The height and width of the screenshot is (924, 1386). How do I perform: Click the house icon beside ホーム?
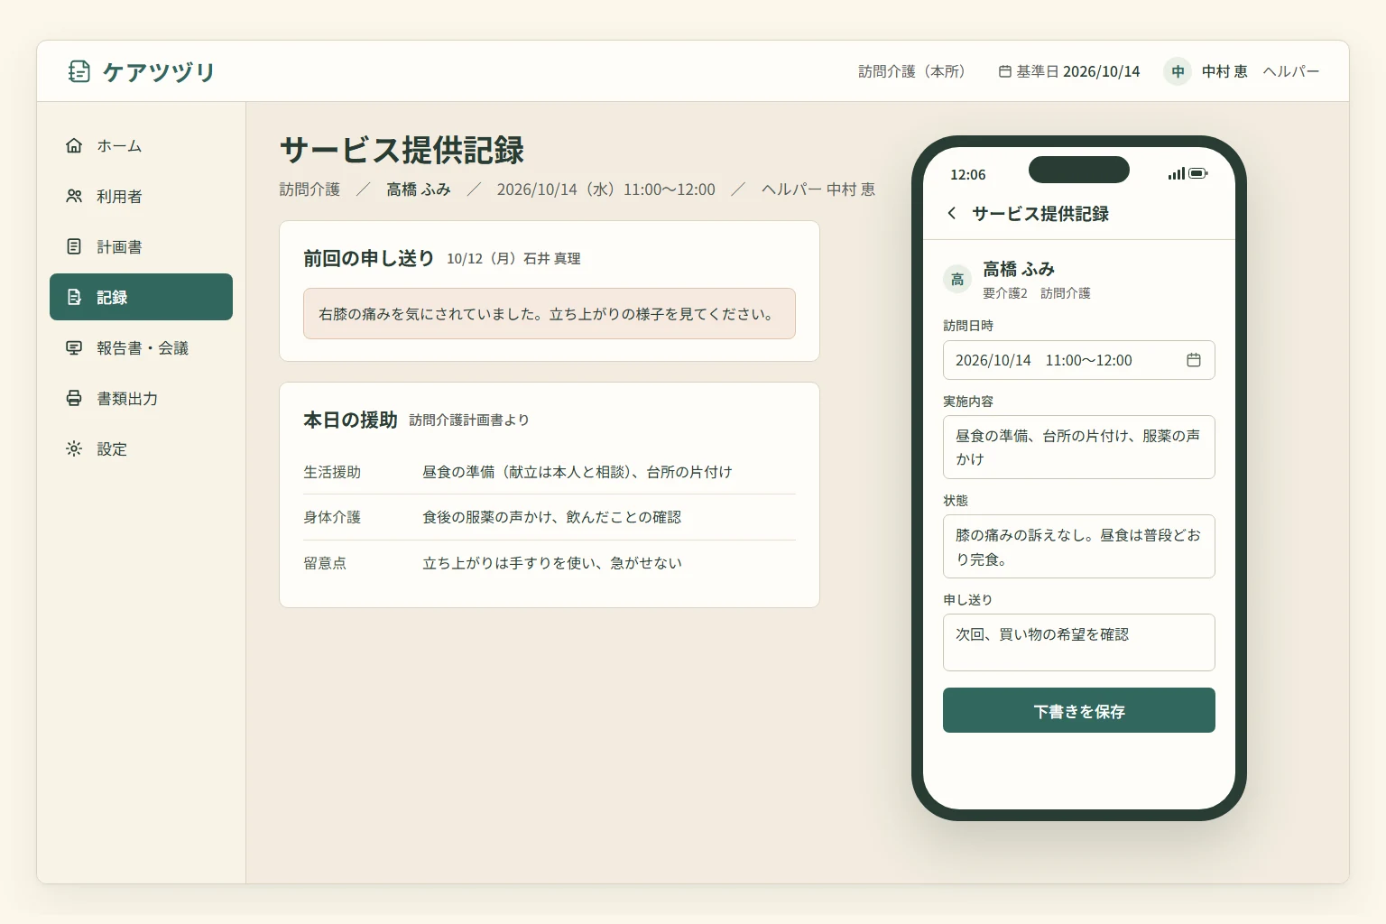74,145
